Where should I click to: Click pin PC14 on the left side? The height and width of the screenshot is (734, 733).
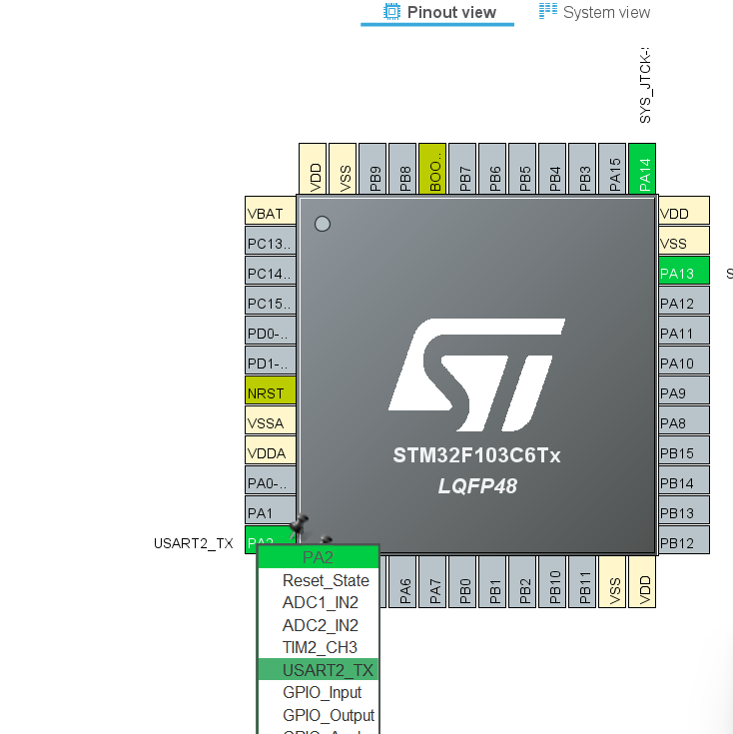(271, 270)
